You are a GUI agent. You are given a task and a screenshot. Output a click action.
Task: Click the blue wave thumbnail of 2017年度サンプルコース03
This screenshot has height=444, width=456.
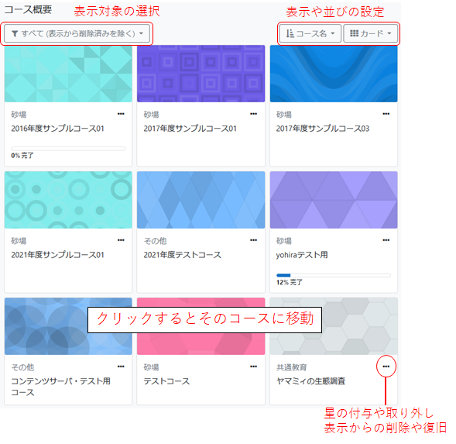334,74
